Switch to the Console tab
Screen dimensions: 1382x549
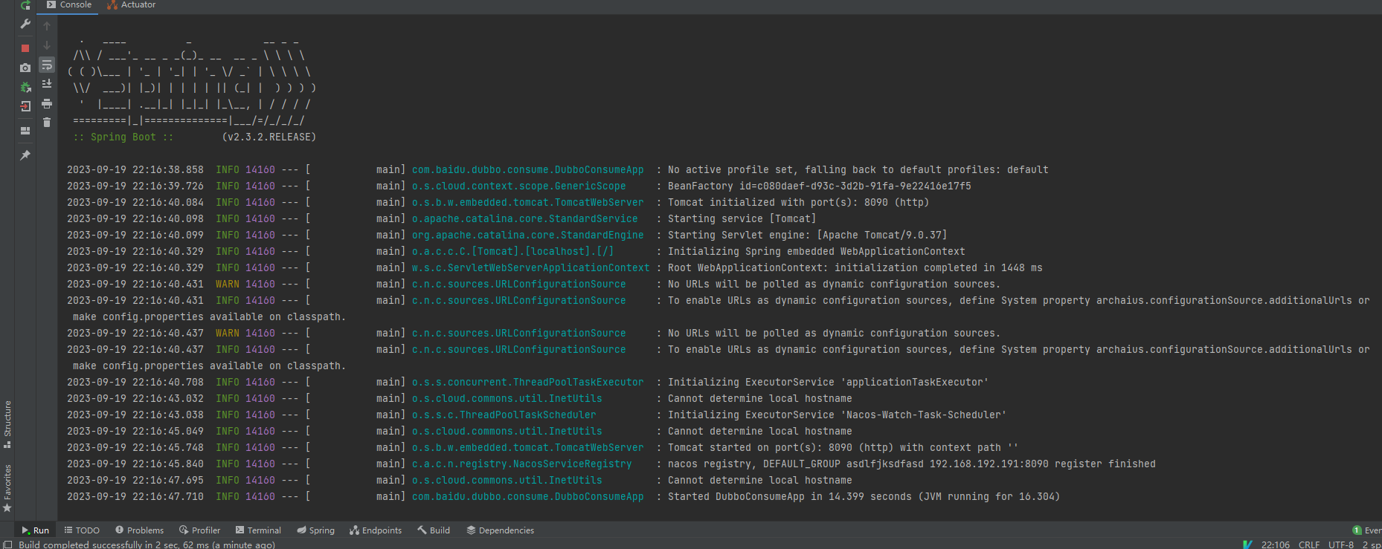pyautogui.click(x=69, y=5)
